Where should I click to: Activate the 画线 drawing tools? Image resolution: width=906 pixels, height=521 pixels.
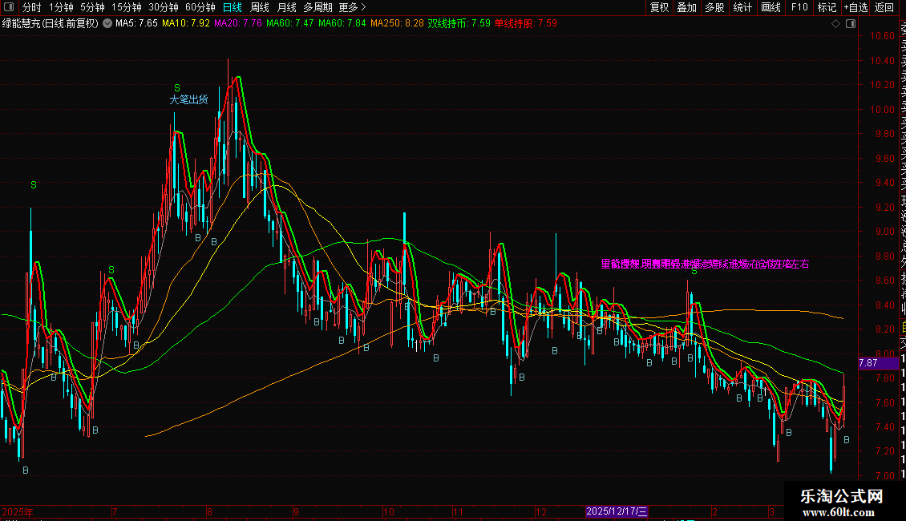tap(771, 7)
